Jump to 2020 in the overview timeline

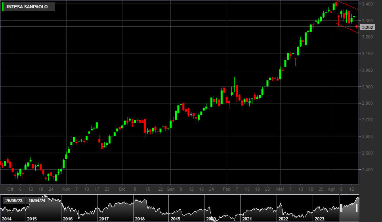(x=211, y=219)
